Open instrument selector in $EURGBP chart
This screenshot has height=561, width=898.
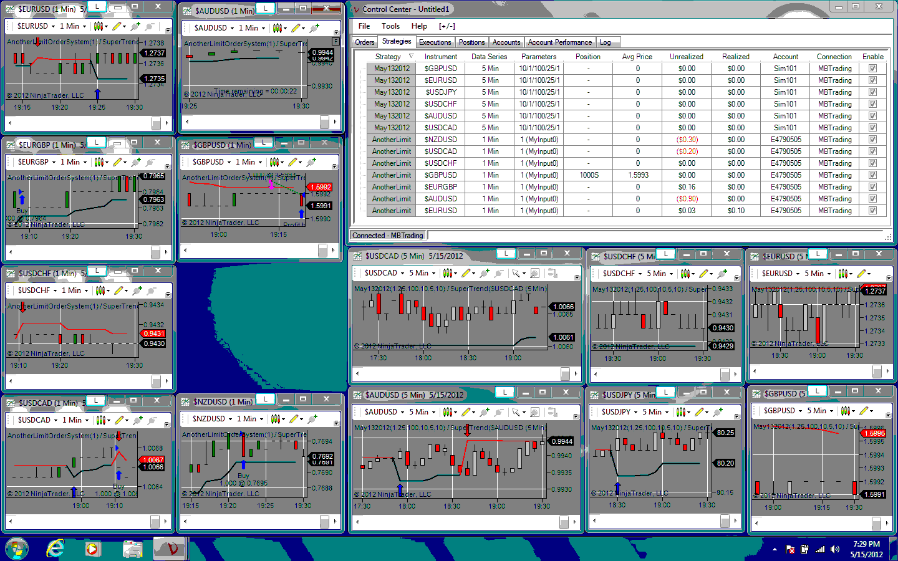pyautogui.click(x=37, y=162)
